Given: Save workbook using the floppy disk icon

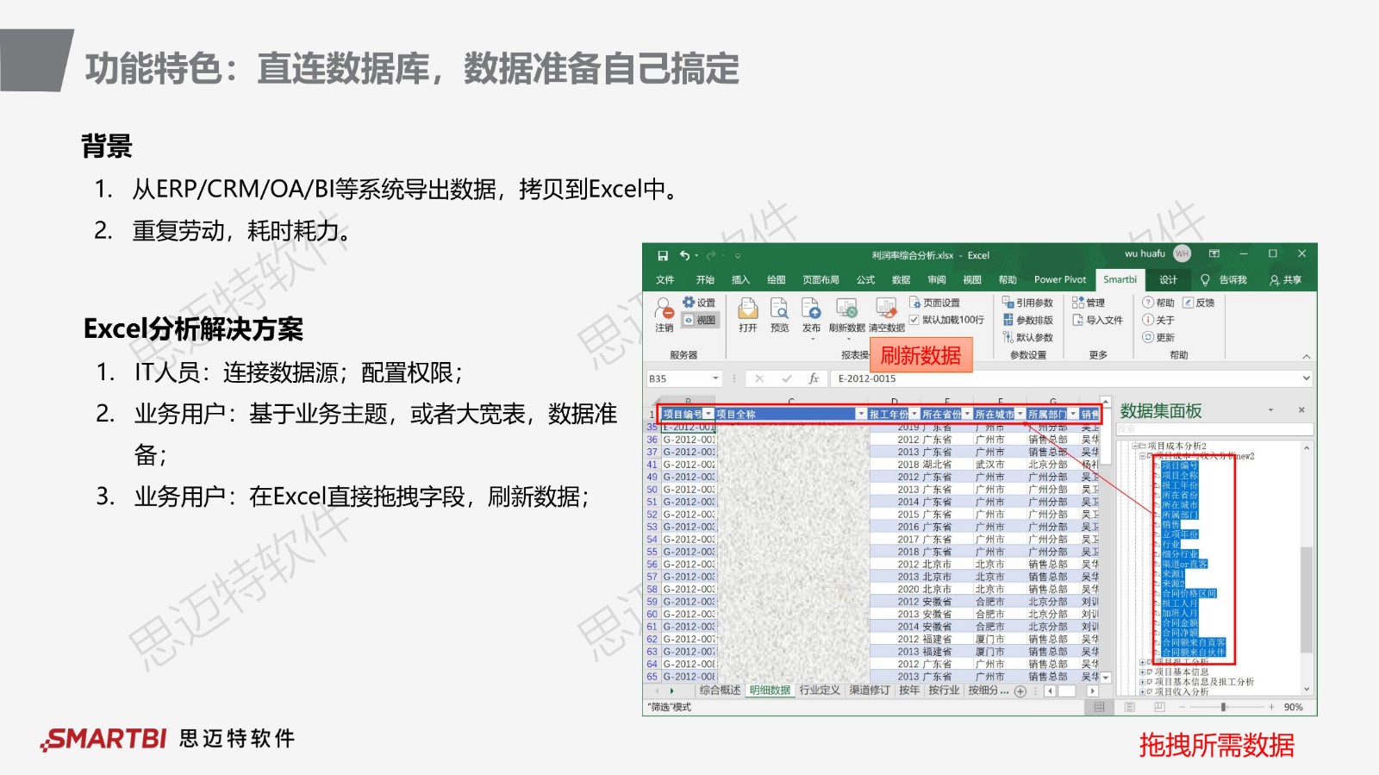Looking at the screenshot, I should [663, 256].
